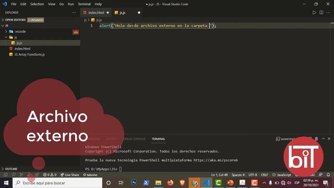The width and height of the screenshot is (334, 188).
Task: Click Ln 1, Col 49 indicator
Action: 219,175
